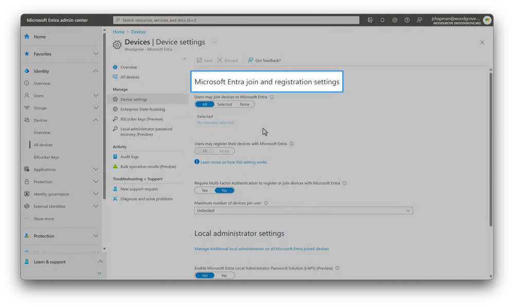Click the Audit logs icon
Screen dimensions: 514x307
pos(115,157)
